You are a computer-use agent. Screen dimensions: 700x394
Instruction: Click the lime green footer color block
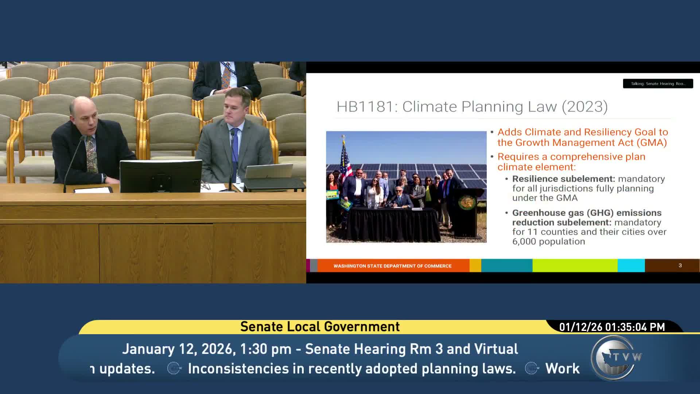coord(575,266)
